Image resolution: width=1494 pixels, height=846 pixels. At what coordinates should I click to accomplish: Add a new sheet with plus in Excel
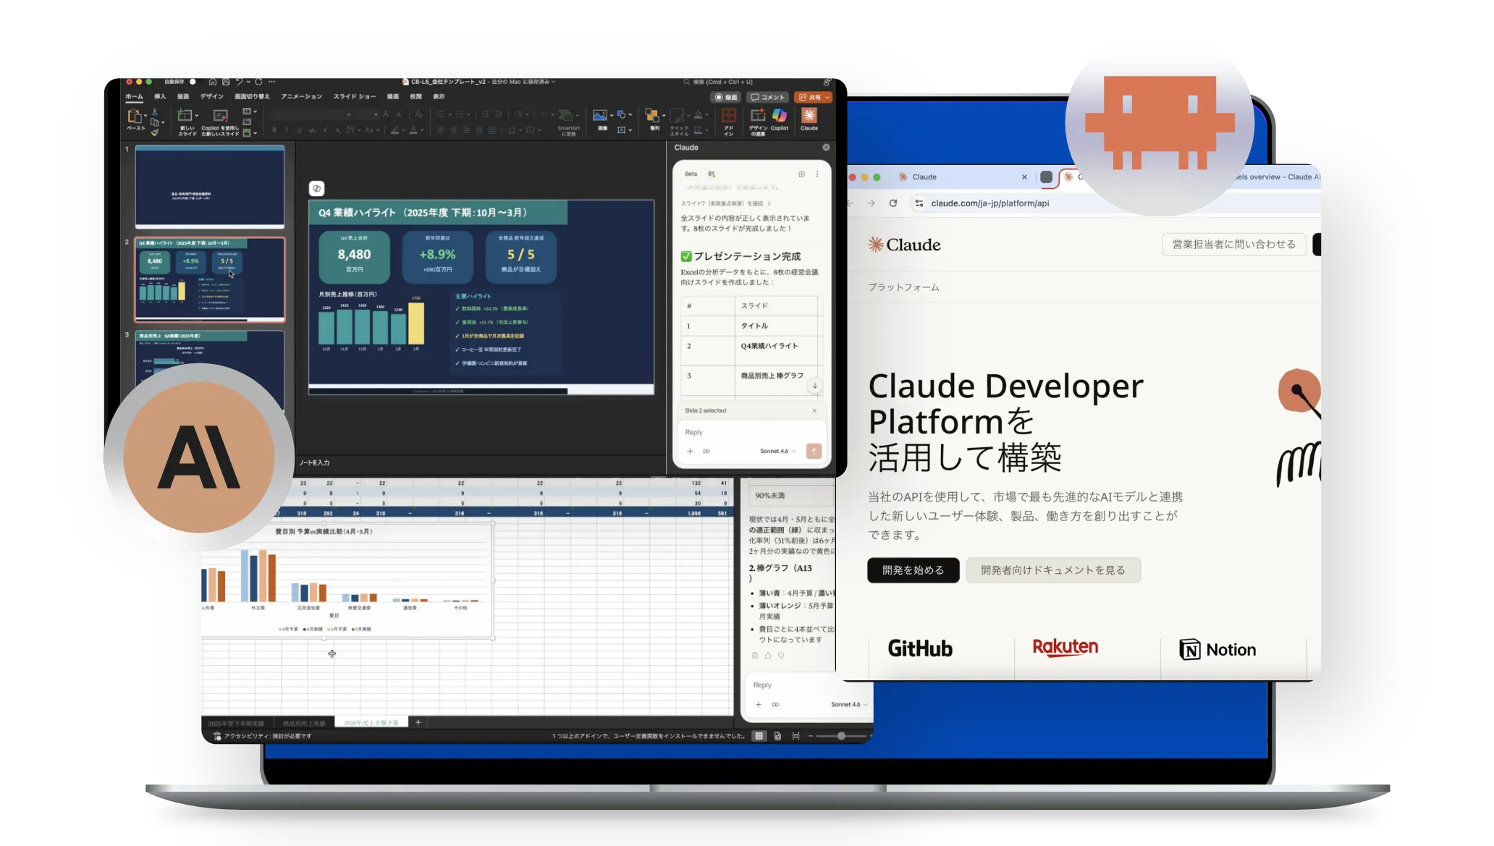tap(418, 722)
